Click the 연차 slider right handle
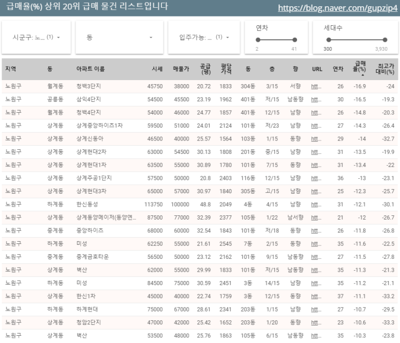Viewport: 400px width, 343px height. click(294, 40)
